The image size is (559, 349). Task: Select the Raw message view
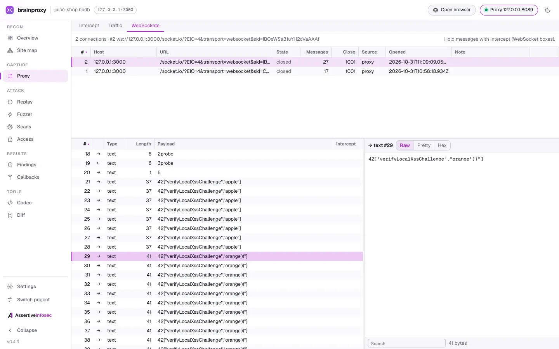coord(405,145)
